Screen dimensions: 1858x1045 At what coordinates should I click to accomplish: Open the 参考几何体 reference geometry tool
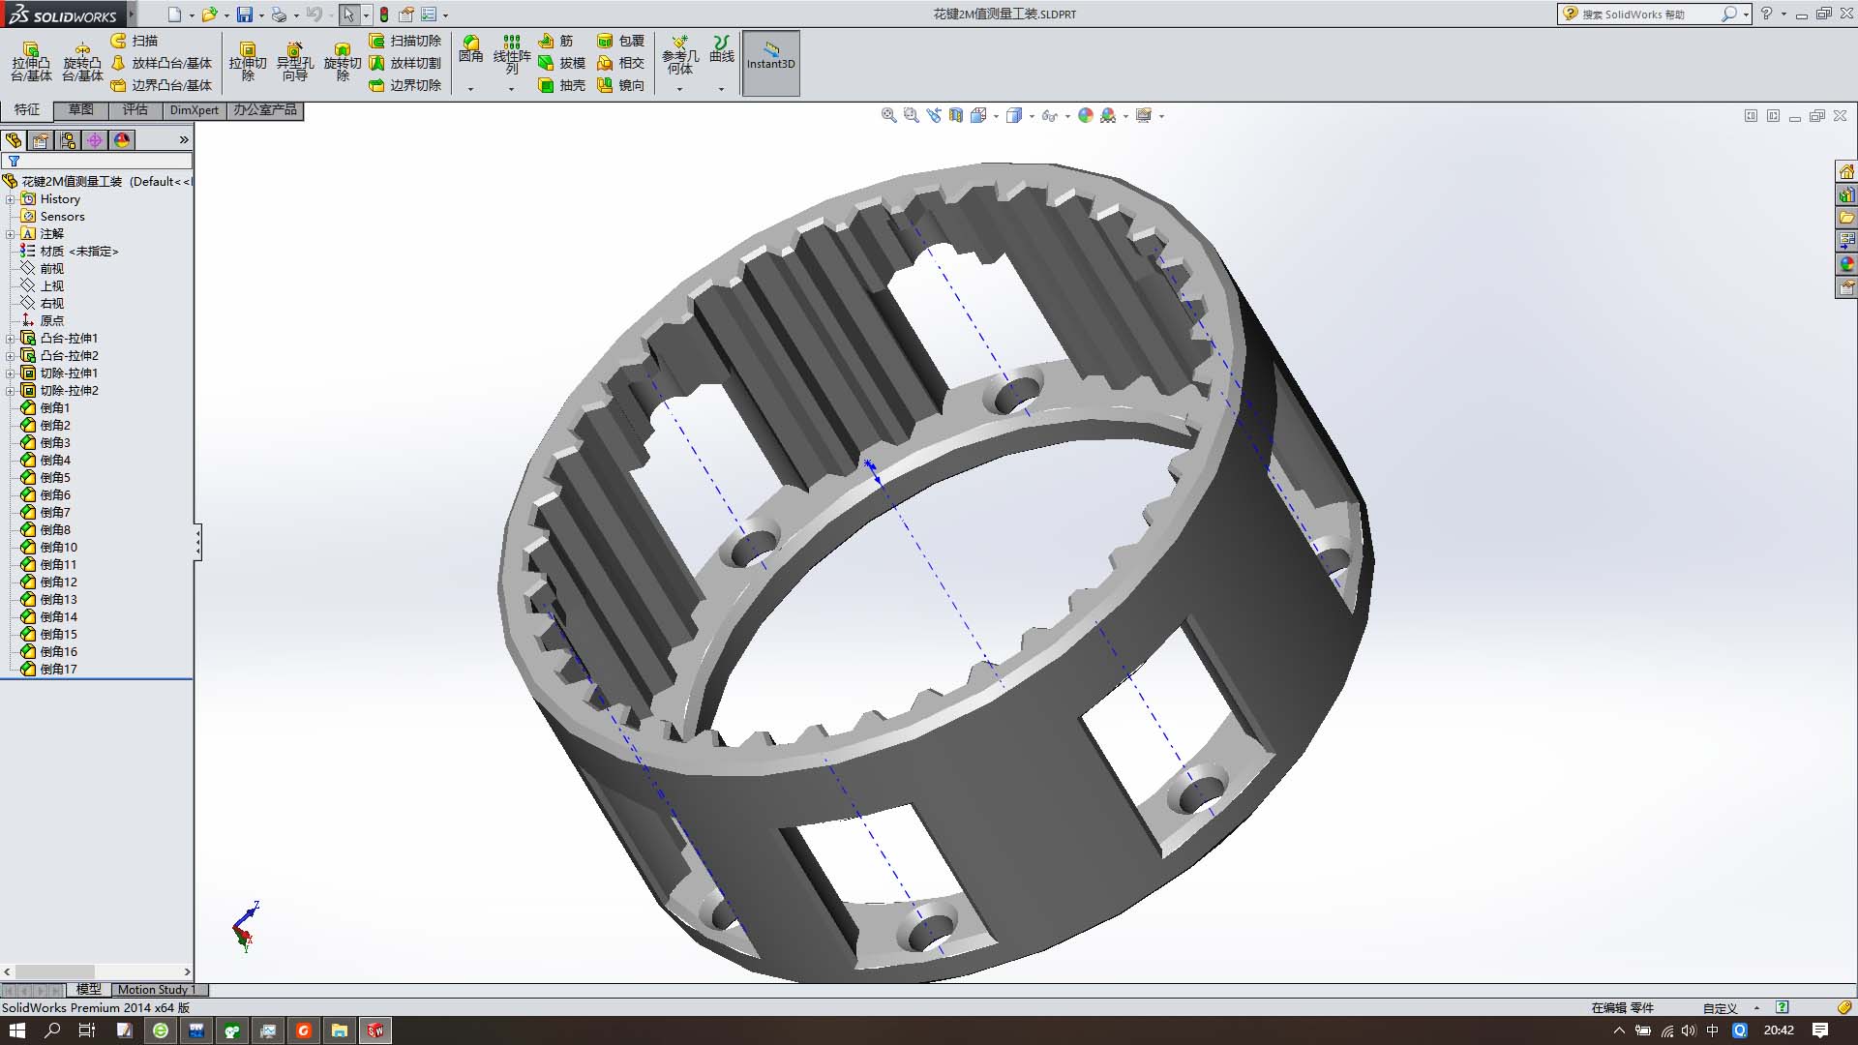tap(680, 54)
